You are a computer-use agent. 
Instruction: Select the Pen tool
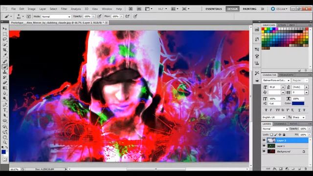pos(5,105)
